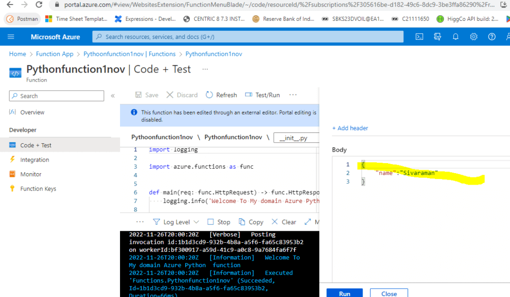Switch to the Postman browser tab
The width and height of the screenshot is (510, 297).
click(x=23, y=19)
